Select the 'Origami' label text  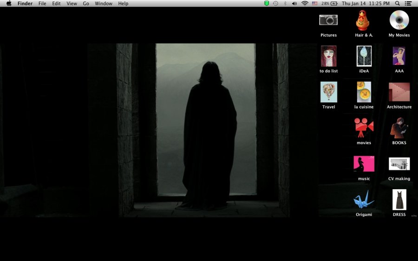tap(364, 215)
